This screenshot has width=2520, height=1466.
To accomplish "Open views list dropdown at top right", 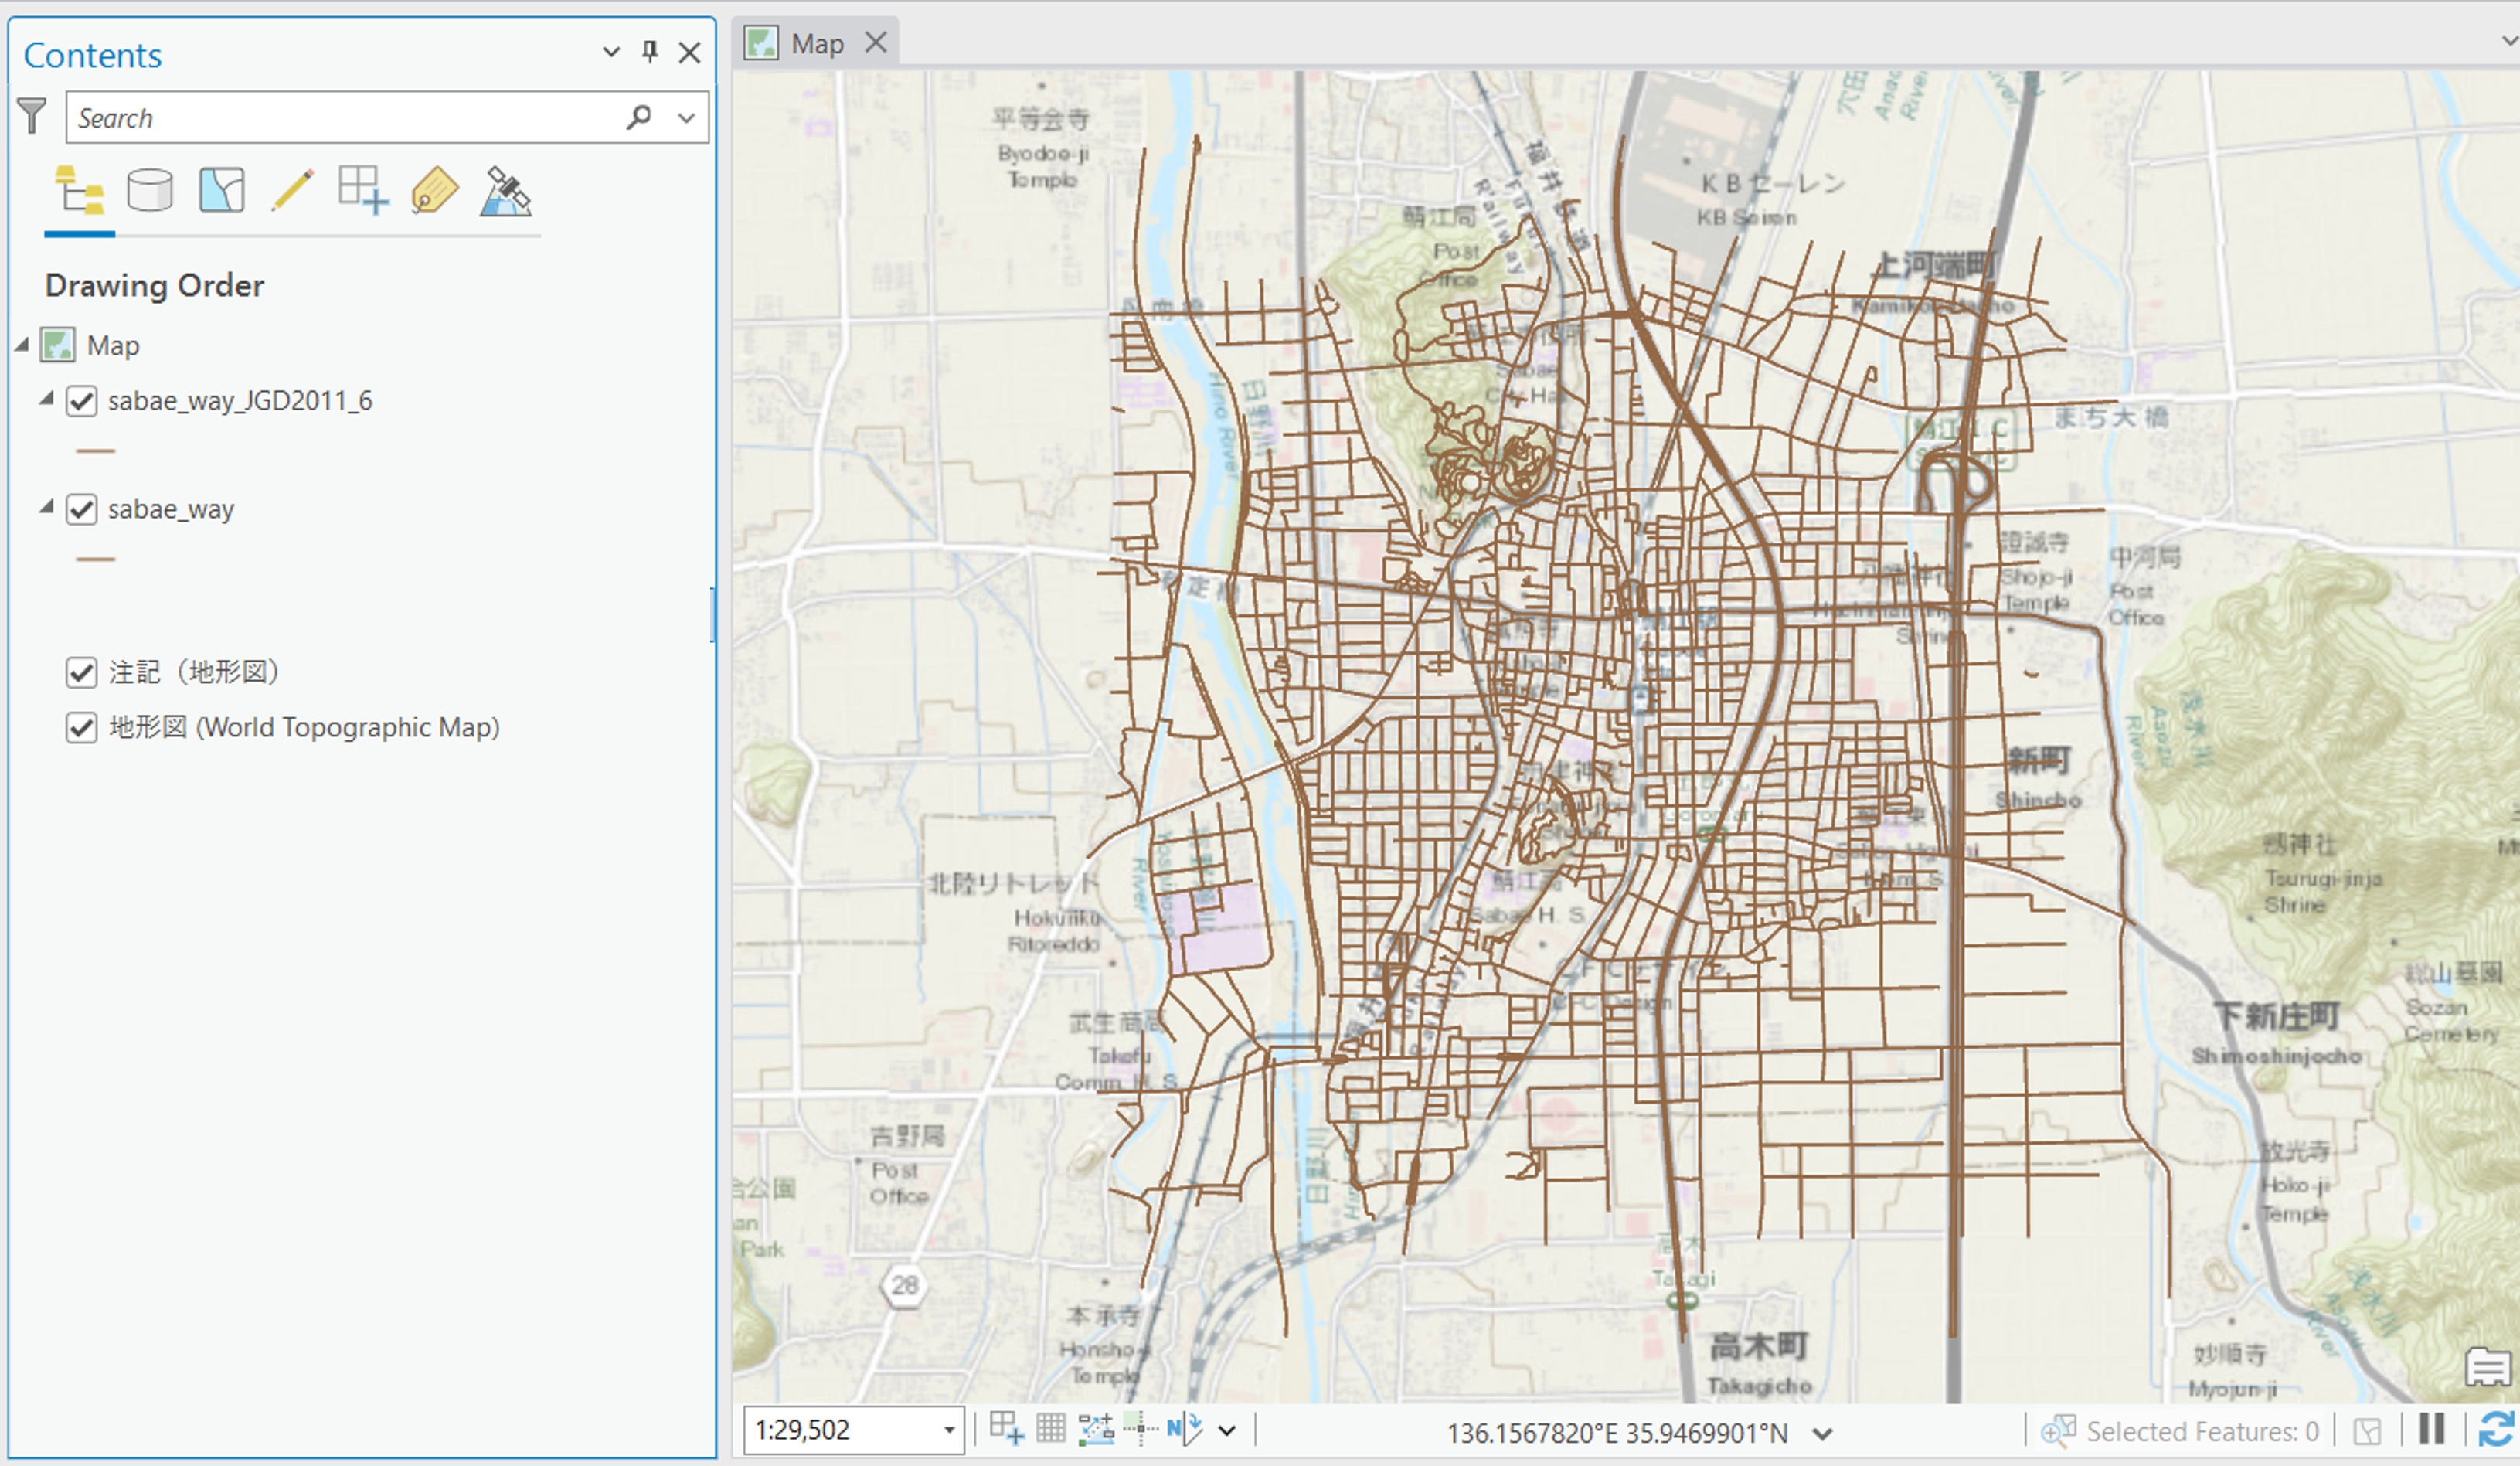I will 2510,41.
